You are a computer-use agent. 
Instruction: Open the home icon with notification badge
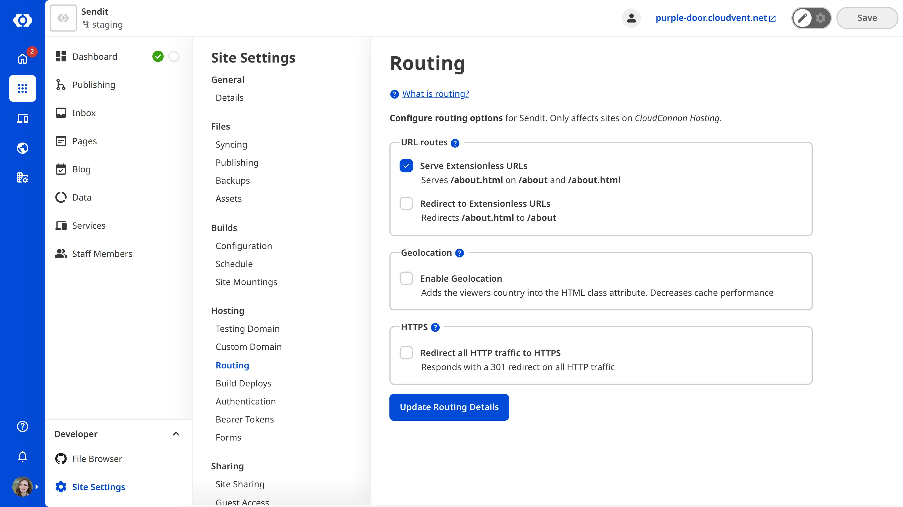pos(23,58)
